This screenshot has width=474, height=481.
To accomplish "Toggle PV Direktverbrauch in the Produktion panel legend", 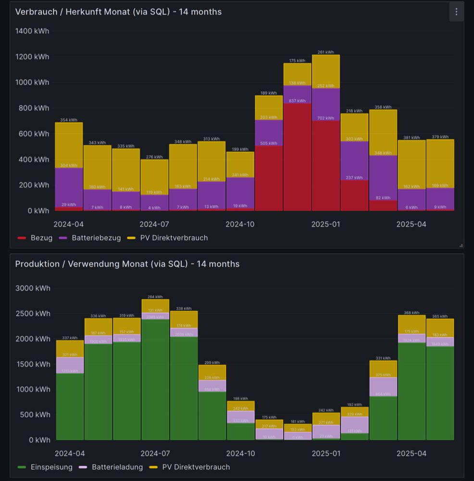I will [x=196, y=467].
